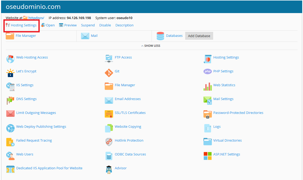Open the DNS Settings link
This screenshot has width=303, height=180.
point(26,99)
